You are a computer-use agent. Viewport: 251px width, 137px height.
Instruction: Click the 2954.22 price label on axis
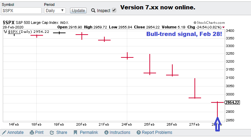(232, 102)
